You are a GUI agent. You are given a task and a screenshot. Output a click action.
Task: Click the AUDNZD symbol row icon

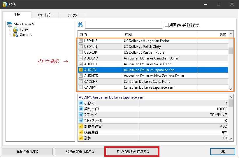(x=81, y=76)
